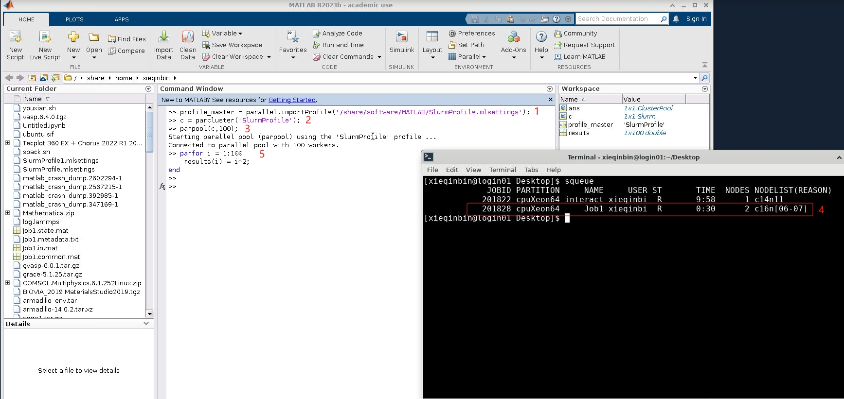
Task: Click Analyze Code
Action: tap(338, 33)
